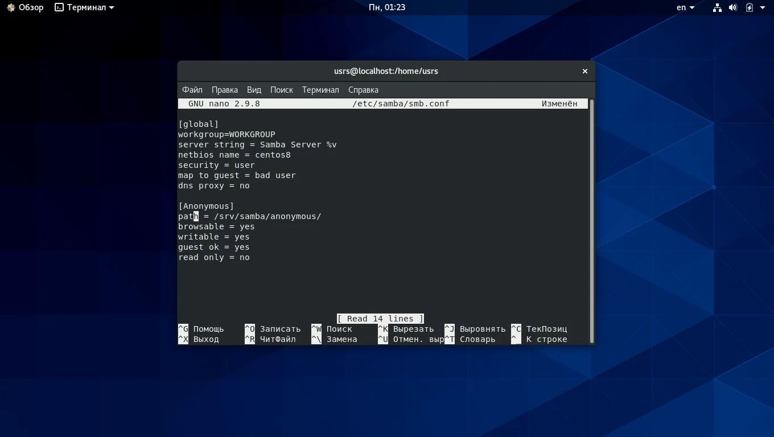This screenshot has width=774, height=437.
Task: Click the volume speaker icon
Action: pos(733,7)
